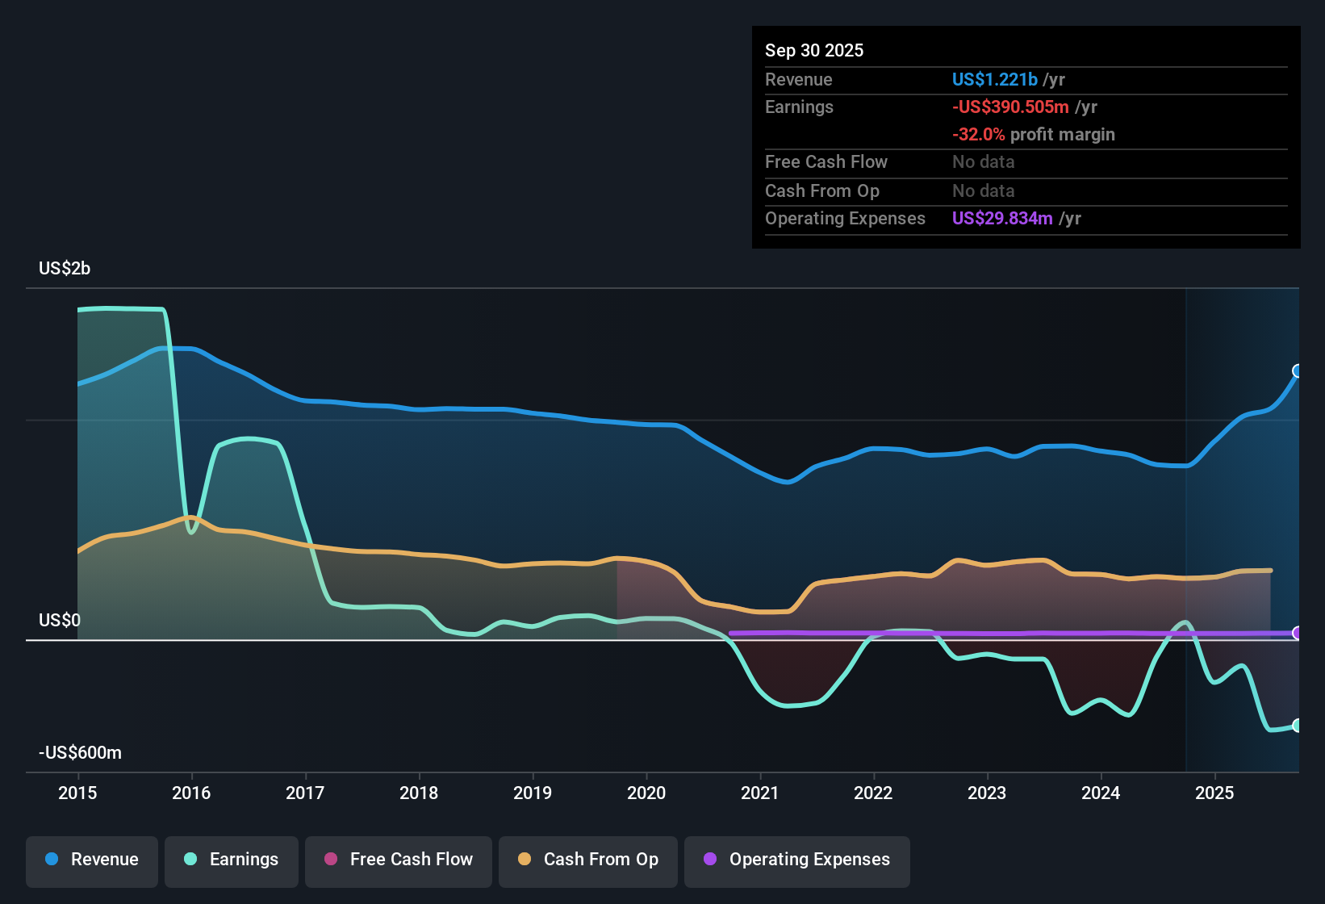Click the US$2b axis label
This screenshot has height=904, width=1325.
tap(64, 268)
